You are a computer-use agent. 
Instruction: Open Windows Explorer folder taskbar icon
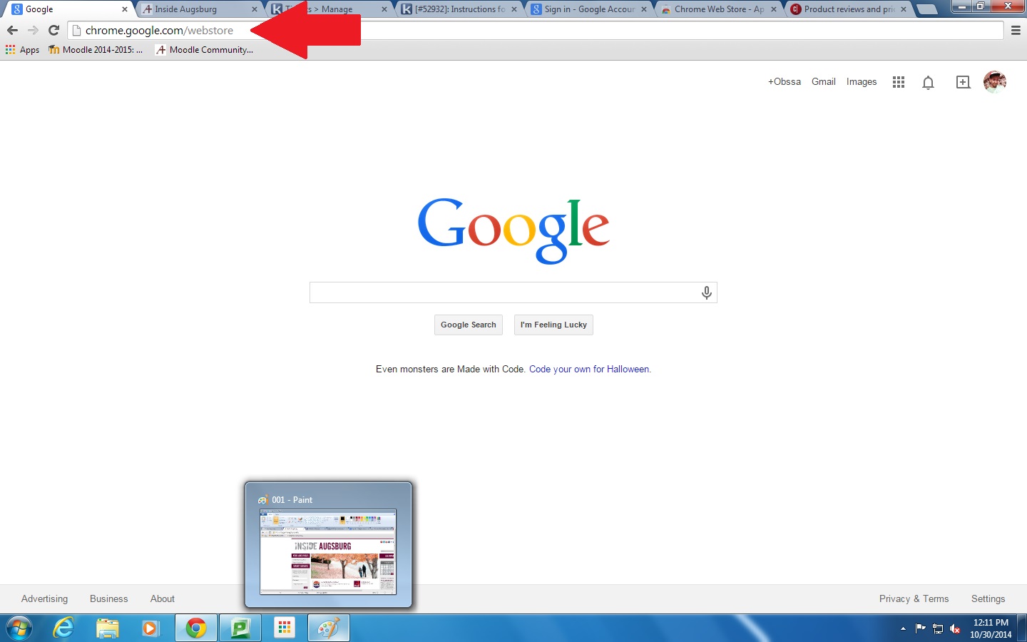(x=108, y=628)
